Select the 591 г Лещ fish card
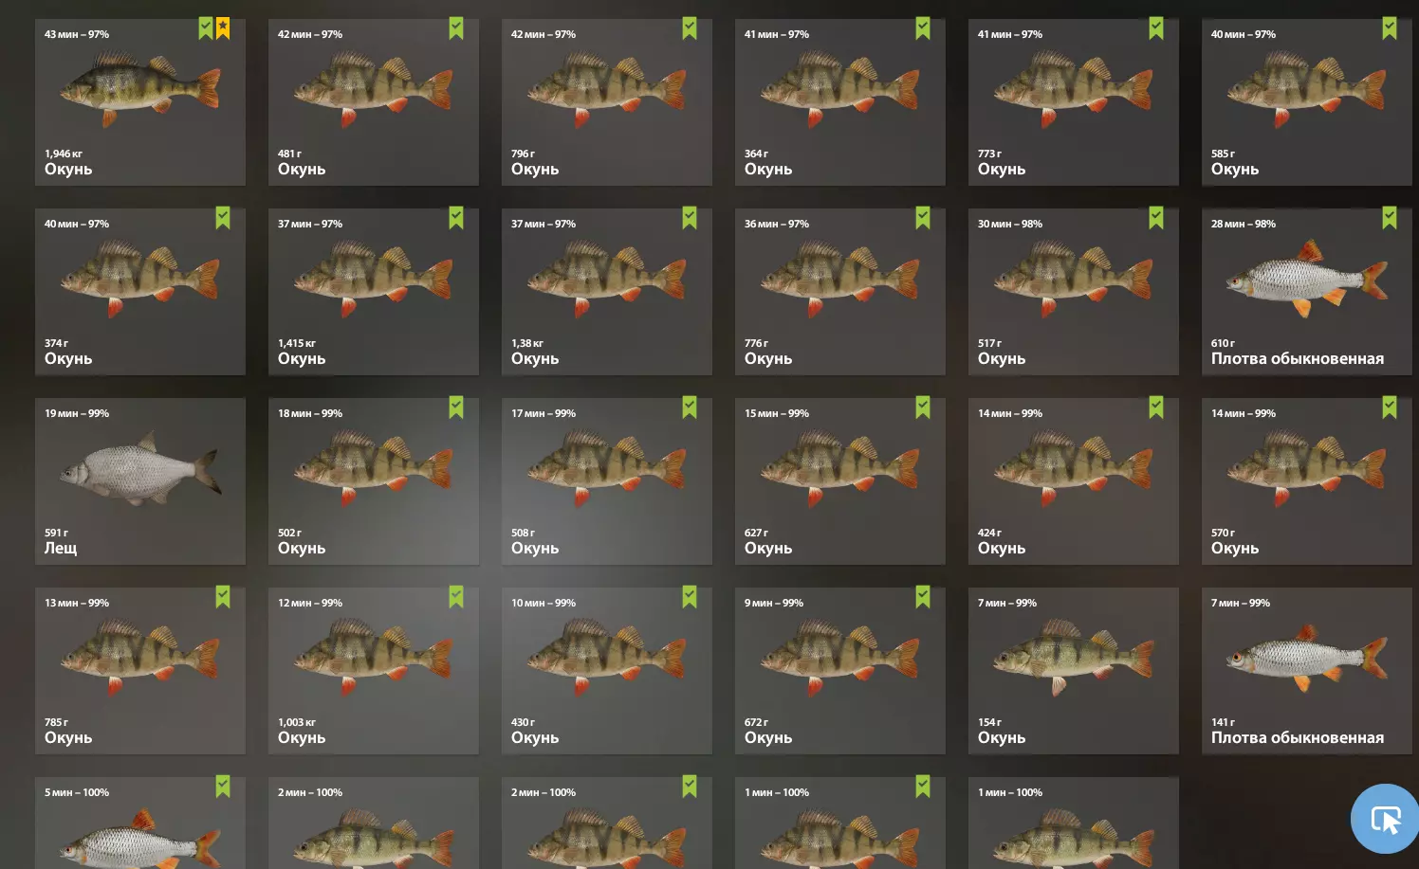 pos(140,481)
